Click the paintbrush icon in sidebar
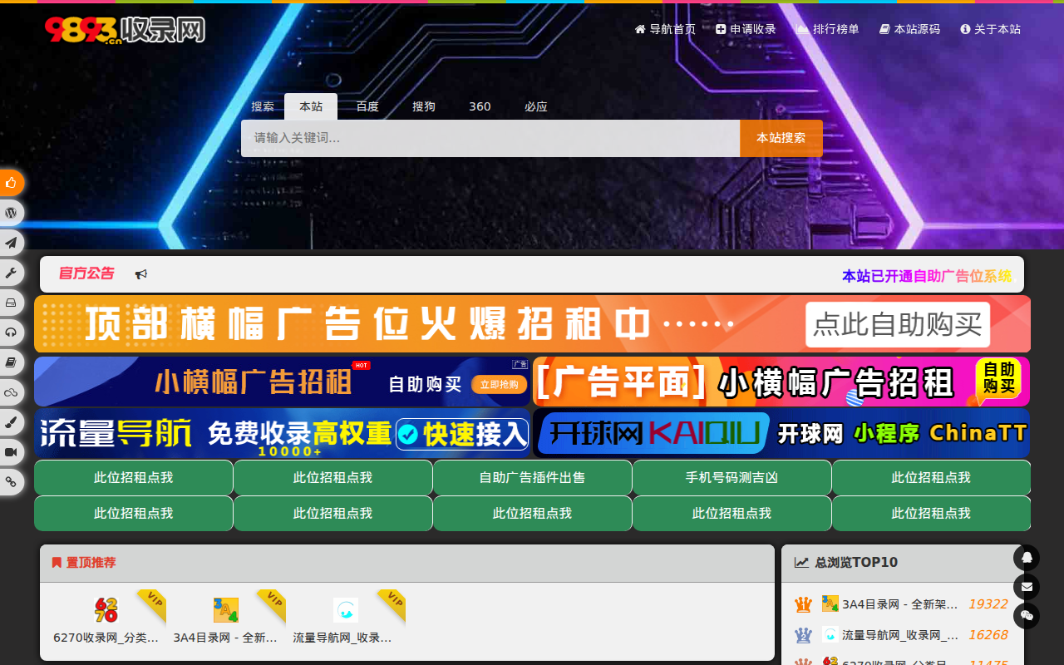This screenshot has height=665, width=1064. (11, 422)
